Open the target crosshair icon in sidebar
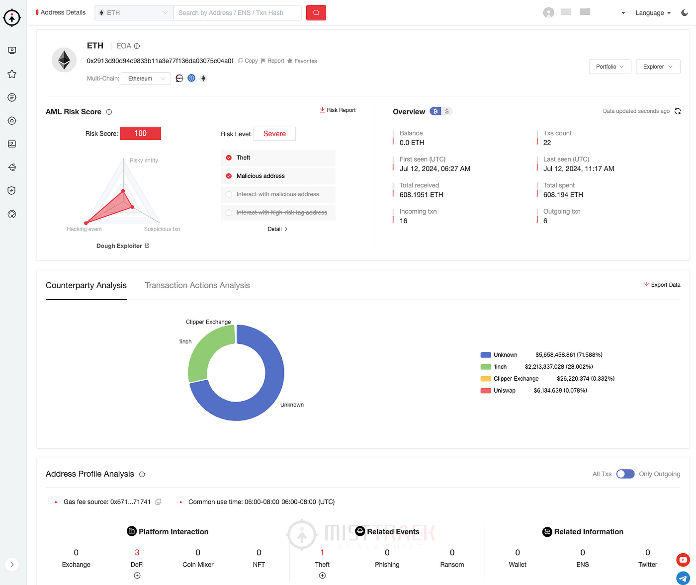Viewport: 696px width, 585px height. [x=12, y=121]
